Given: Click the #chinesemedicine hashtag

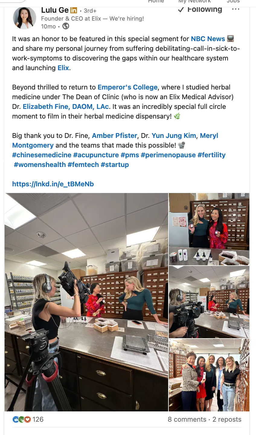Looking at the screenshot, I should 42,155.
